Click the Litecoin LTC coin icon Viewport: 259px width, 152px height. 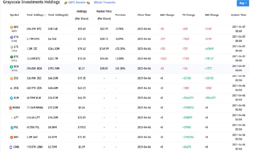click(x=11, y=47)
